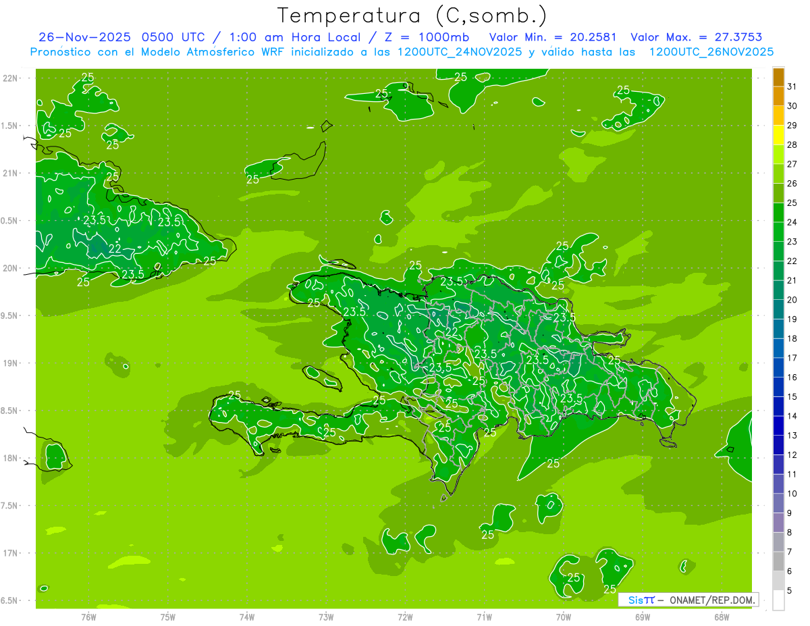Click the brown swatch above legend value 31
810x626 pixels.
[x=778, y=77]
